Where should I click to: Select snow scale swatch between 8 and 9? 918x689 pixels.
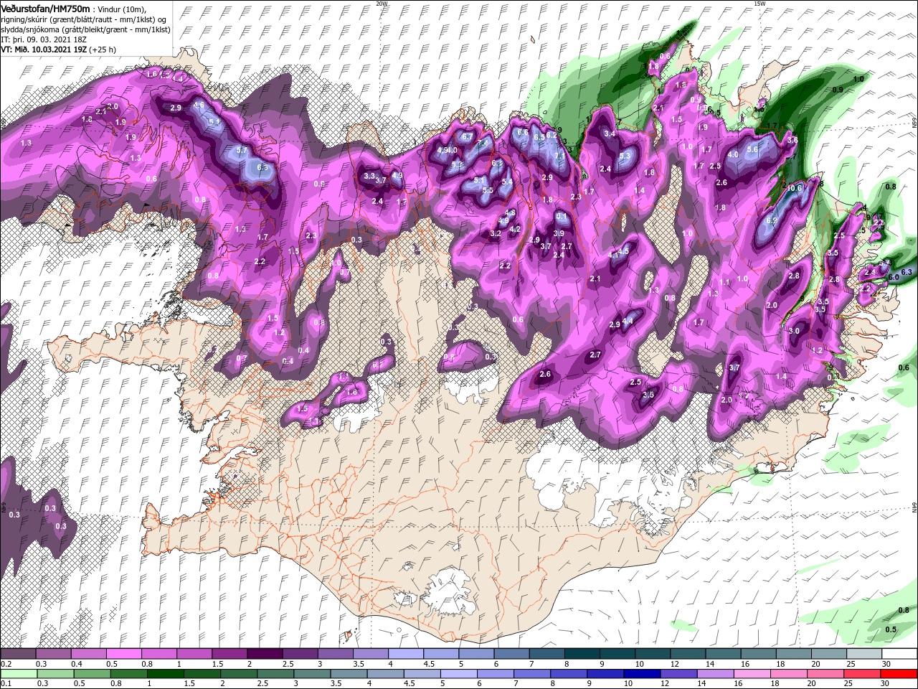(582, 654)
